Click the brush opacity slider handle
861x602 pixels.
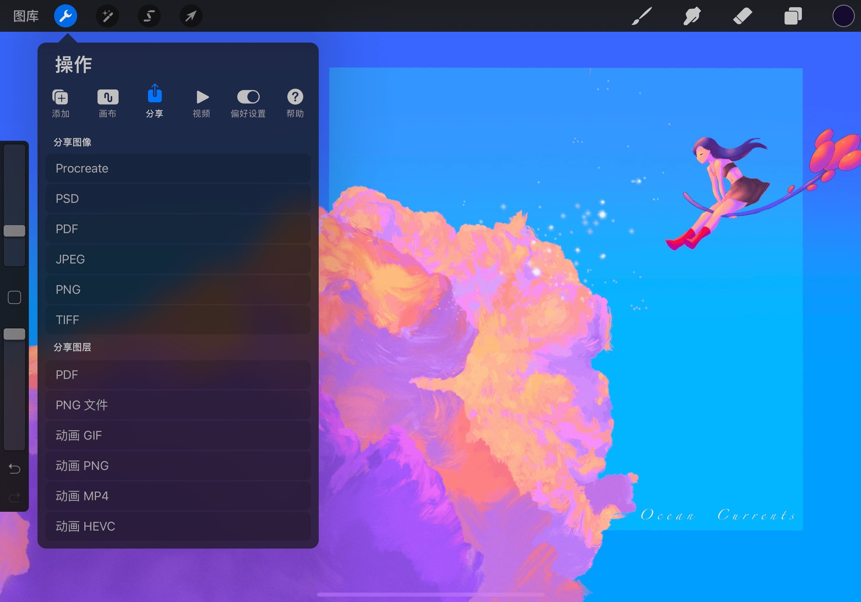pos(14,334)
